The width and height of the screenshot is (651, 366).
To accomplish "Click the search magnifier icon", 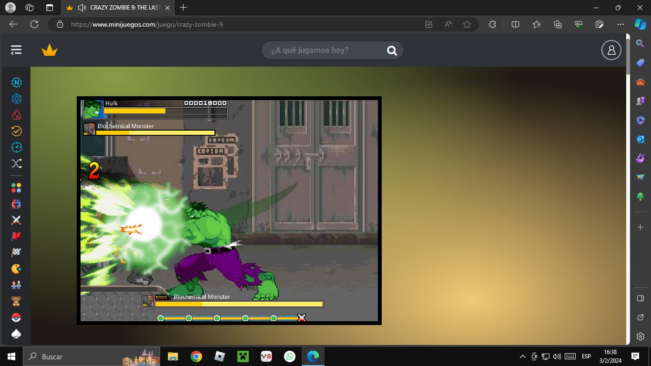I will [x=392, y=51].
